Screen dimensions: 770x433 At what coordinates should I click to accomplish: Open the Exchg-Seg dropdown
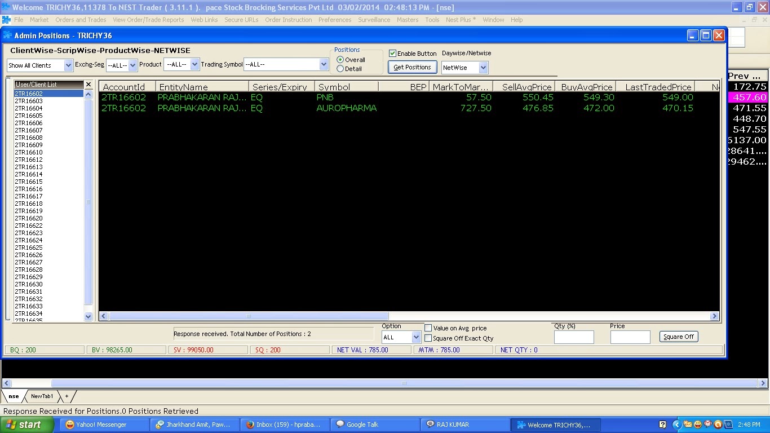coord(133,65)
